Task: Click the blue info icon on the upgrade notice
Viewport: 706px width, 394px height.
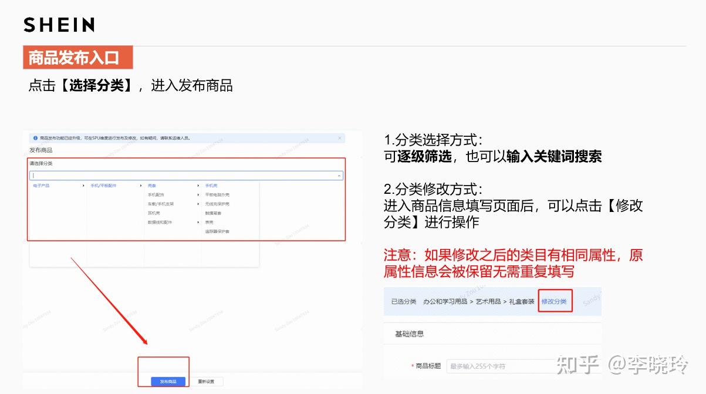Action: click(x=35, y=138)
